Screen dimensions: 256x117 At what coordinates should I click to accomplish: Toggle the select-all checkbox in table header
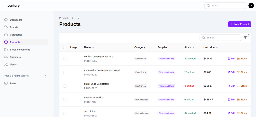[x=65, y=47]
